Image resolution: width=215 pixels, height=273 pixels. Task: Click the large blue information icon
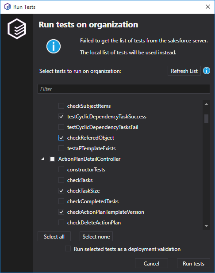click(54, 46)
